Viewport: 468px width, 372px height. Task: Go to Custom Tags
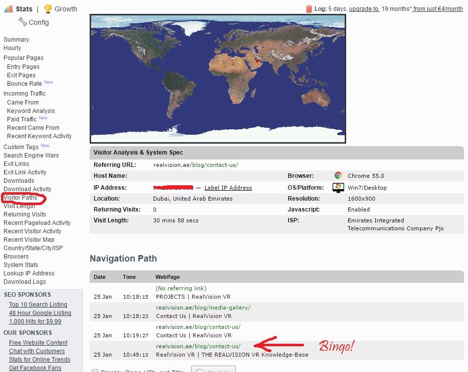[x=21, y=147]
